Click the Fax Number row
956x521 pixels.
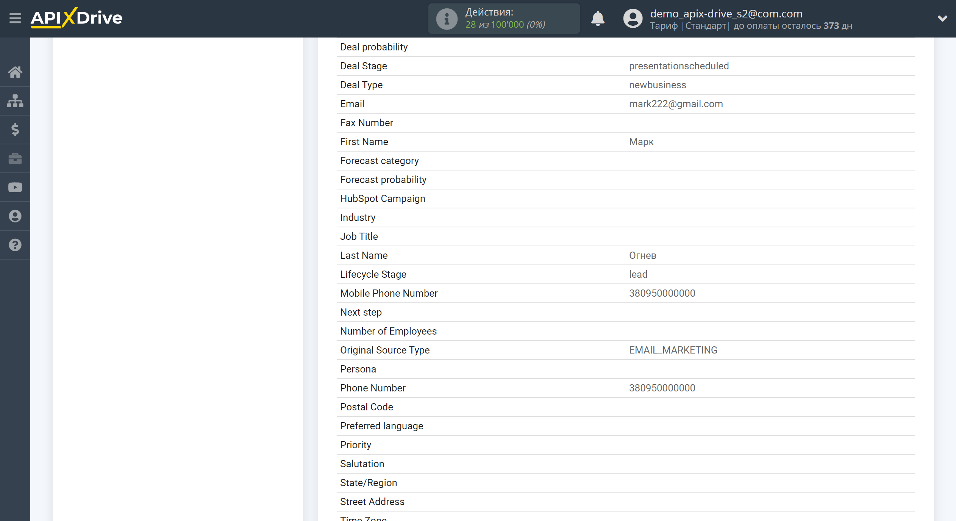pyautogui.click(x=626, y=123)
